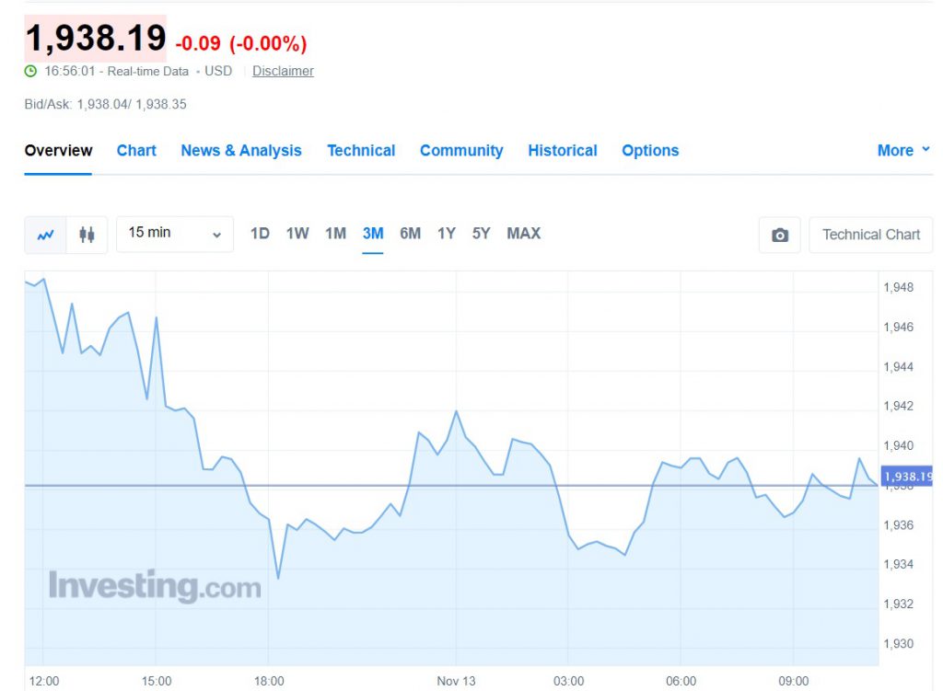Expand the More menu

coord(903,150)
